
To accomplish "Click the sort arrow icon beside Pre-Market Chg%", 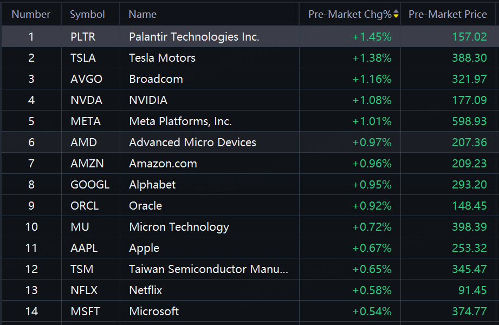I will tap(396, 15).
